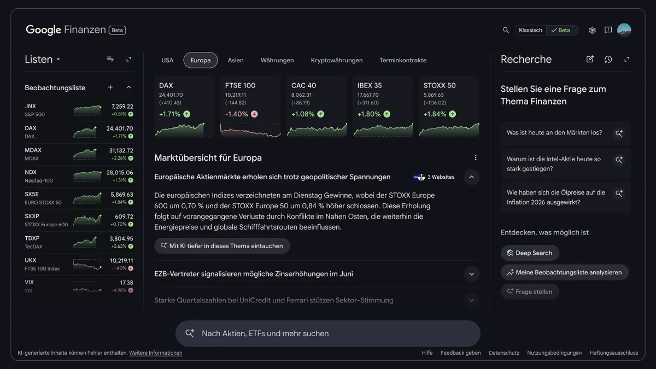This screenshot has height=369, width=656.
Task: Open the Nutzungsbedingungen footer link
Action: pyautogui.click(x=554, y=353)
